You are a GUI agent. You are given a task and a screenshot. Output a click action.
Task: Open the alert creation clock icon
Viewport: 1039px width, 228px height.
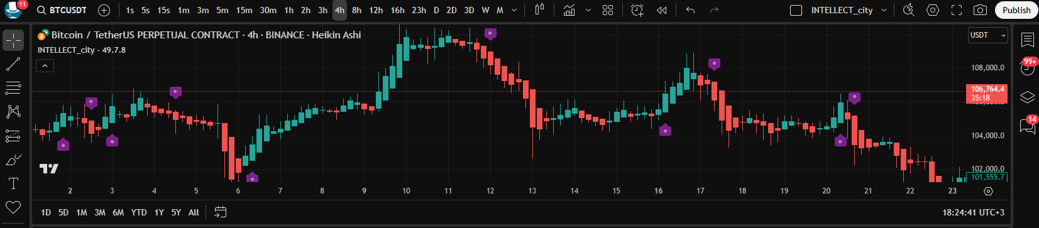click(637, 10)
